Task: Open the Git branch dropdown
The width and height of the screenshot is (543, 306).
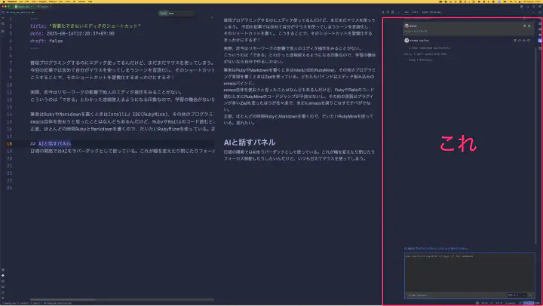Action: click(x=44, y=7)
